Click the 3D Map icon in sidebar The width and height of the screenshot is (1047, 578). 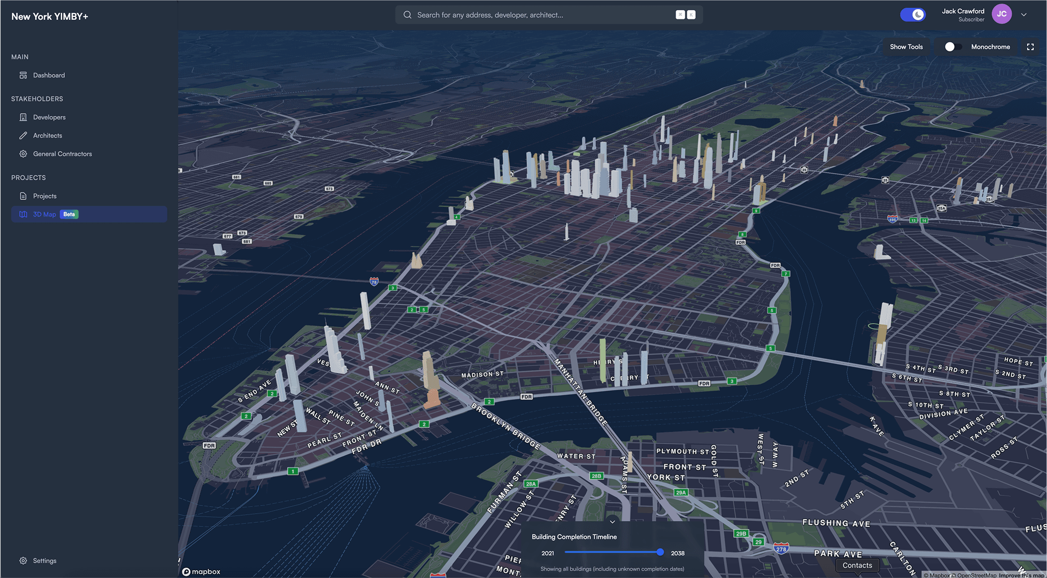point(23,214)
